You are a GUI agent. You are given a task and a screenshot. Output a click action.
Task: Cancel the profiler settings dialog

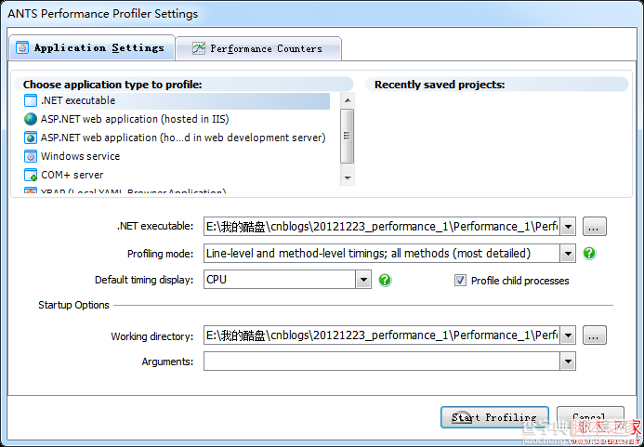(x=590, y=417)
